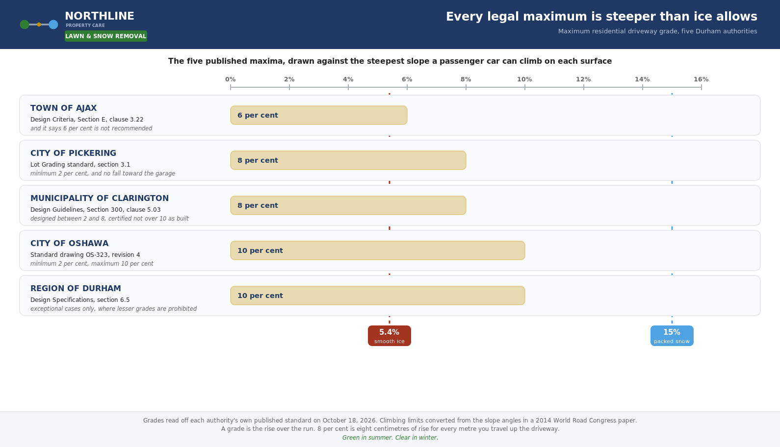Viewport: 780px width, 447px height.
Task: Click the Town of Ajax heading
Action: (x=64, y=108)
